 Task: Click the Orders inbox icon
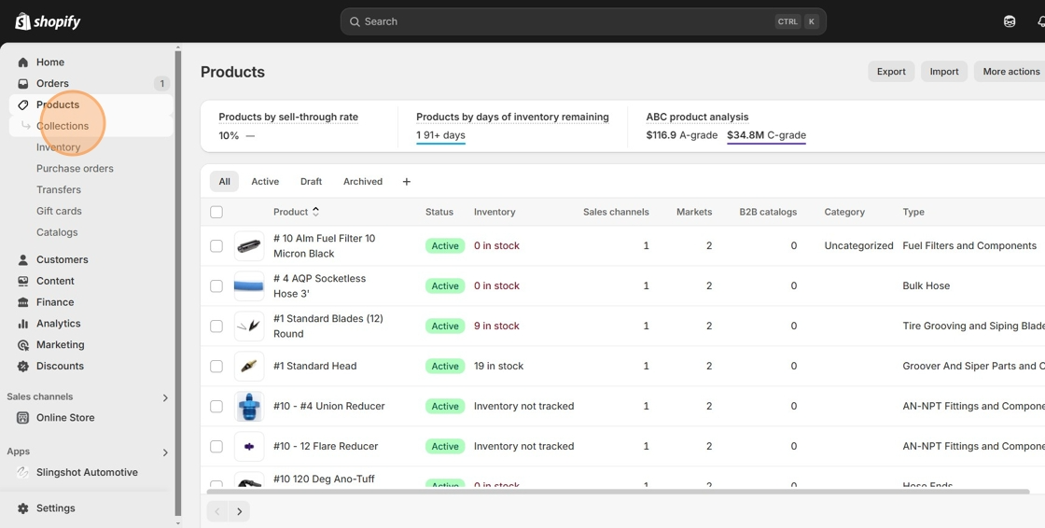click(x=23, y=84)
